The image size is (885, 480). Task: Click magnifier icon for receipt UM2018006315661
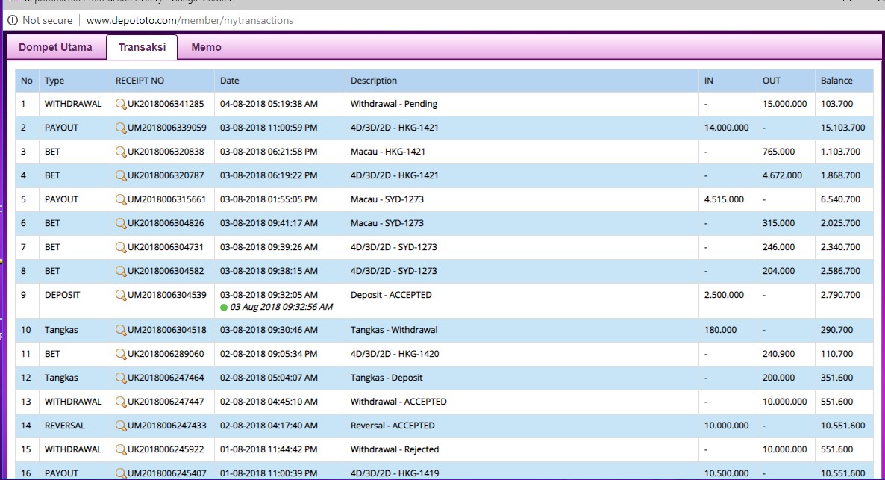[121, 199]
